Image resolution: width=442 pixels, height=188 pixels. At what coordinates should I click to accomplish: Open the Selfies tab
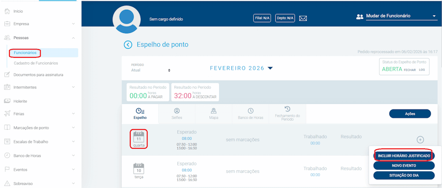pyautogui.click(x=177, y=113)
